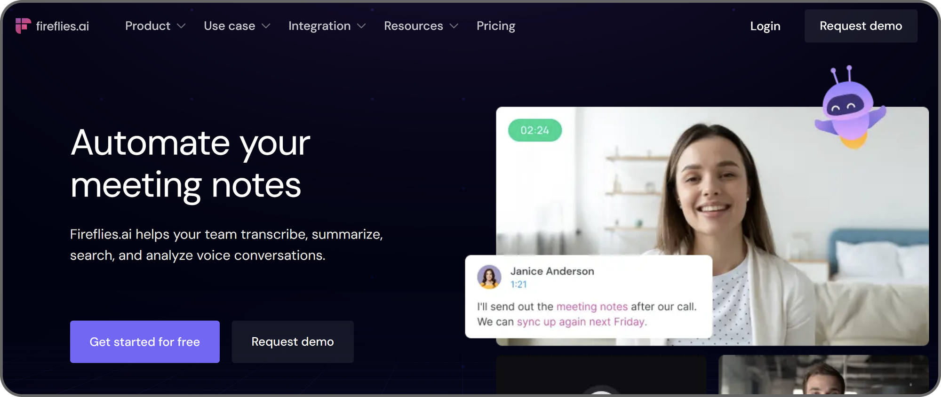Open the Resources menu label
Viewport: 941px width, 397px height.
(x=414, y=26)
